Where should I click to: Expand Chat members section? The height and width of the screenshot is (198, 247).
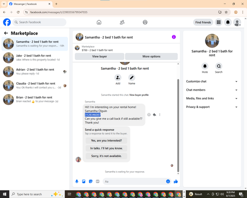tap(212, 90)
